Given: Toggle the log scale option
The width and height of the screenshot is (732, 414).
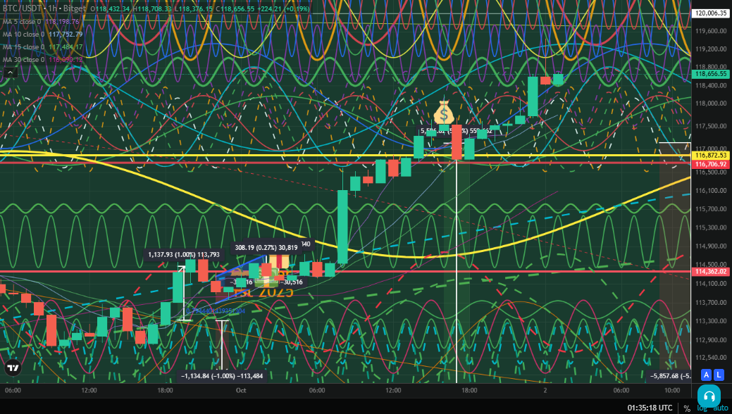Looking at the screenshot, I should coord(702,408).
